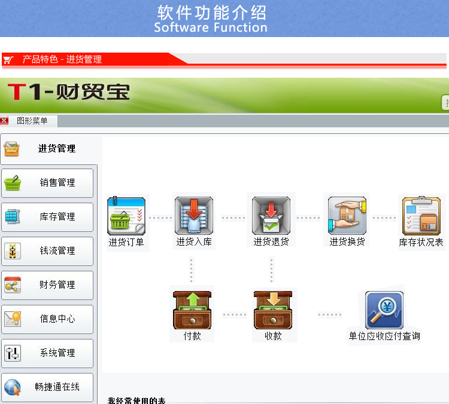The height and width of the screenshot is (404, 449).
Task: Switch to 销售管理 in the sidebar
Action: pyautogui.click(x=47, y=183)
